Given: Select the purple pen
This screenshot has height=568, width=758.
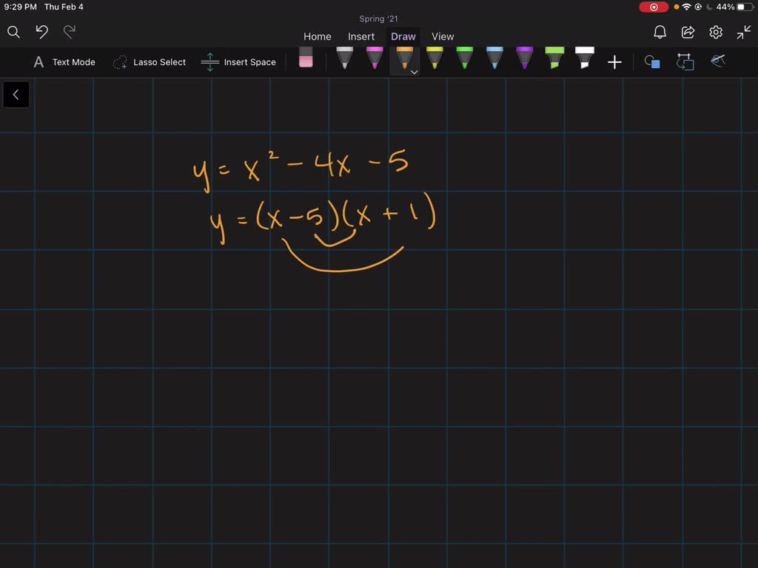Looking at the screenshot, I should (523, 59).
